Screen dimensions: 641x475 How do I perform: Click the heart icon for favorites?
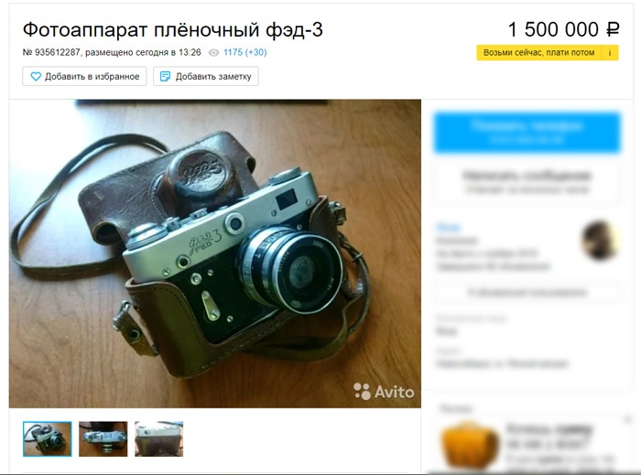point(36,76)
